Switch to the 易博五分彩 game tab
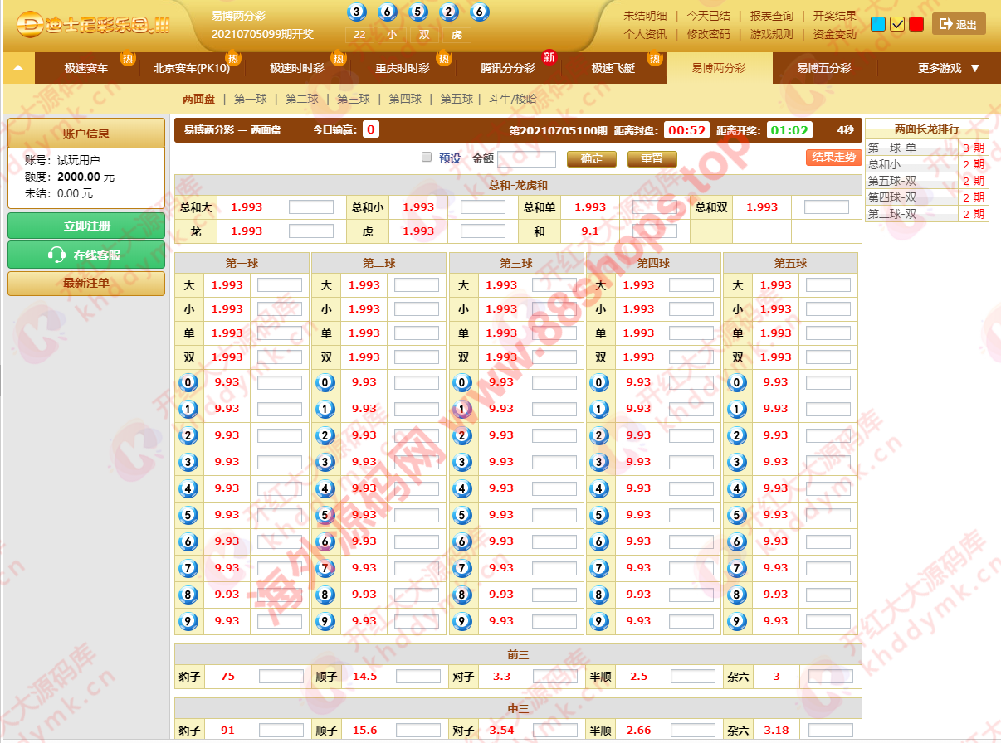The image size is (1001, 743). coord(823,68)
